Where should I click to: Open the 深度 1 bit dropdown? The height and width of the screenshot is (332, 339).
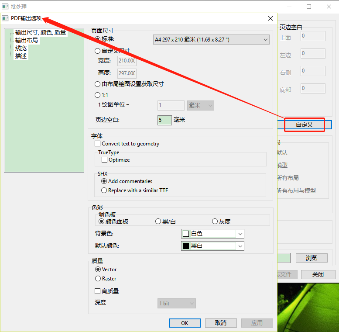coord(177,304)
